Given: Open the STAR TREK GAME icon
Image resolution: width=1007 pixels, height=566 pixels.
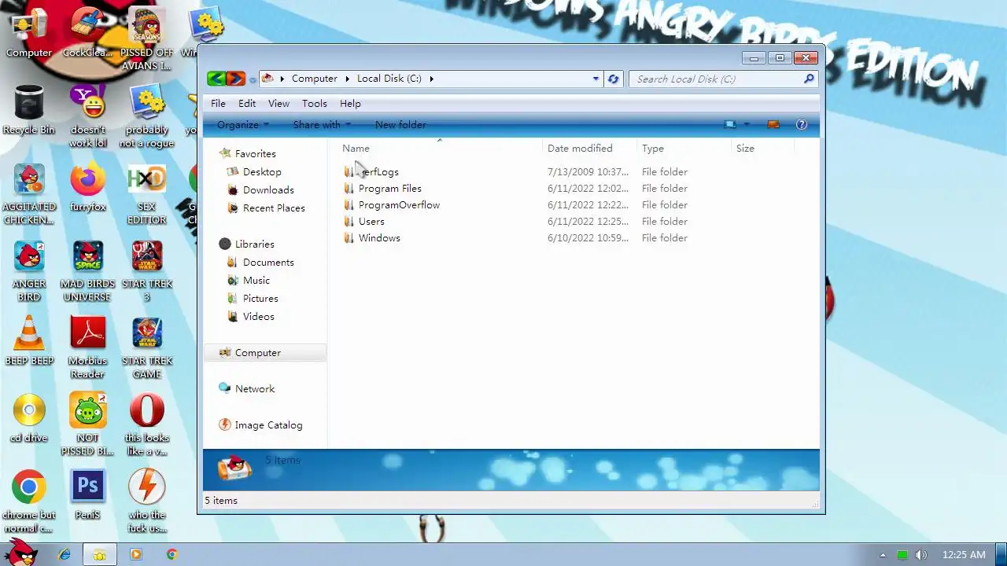Looking at the screenshot, I should (146, 347).
